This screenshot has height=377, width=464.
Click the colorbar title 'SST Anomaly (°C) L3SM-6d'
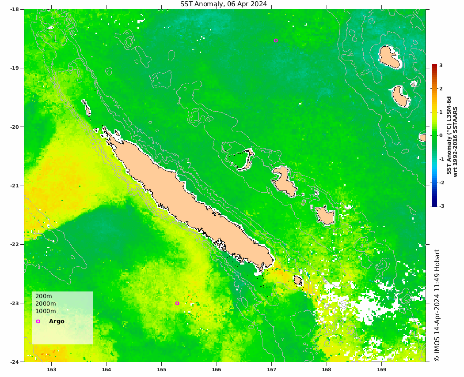[449, 135]
